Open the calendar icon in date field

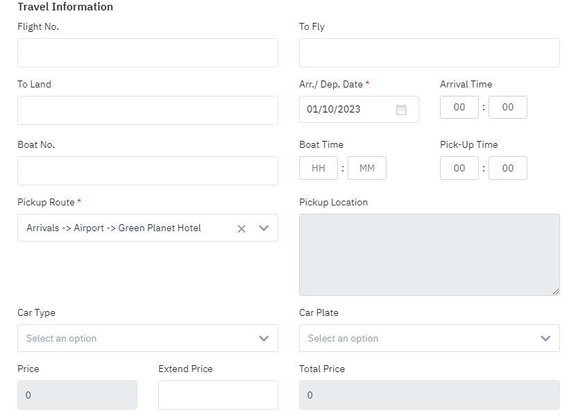point(401,110)
